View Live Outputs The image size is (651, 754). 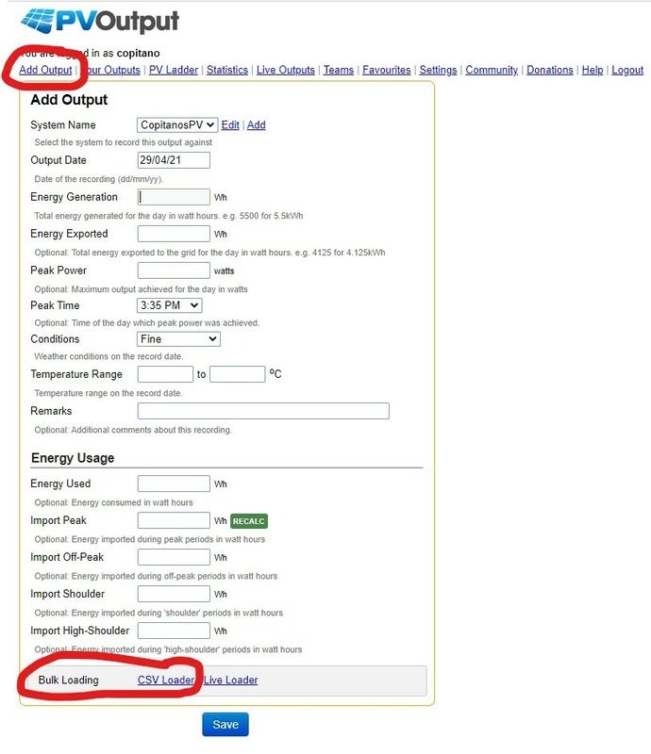click(x=286, y=70)
